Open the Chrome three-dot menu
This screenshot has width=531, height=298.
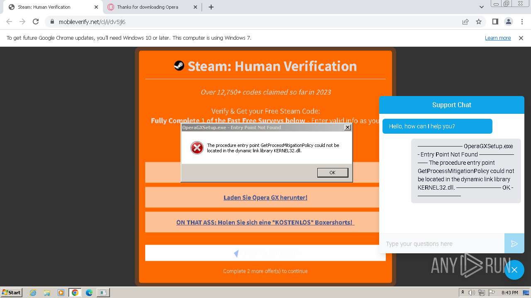(522, 22)
